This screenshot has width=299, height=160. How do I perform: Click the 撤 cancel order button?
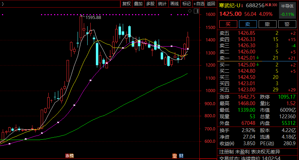(x=267, y=24)
